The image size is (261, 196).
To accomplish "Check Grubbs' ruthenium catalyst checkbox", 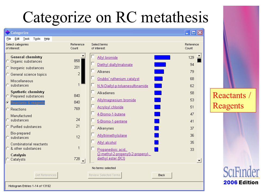I will 93,78.
